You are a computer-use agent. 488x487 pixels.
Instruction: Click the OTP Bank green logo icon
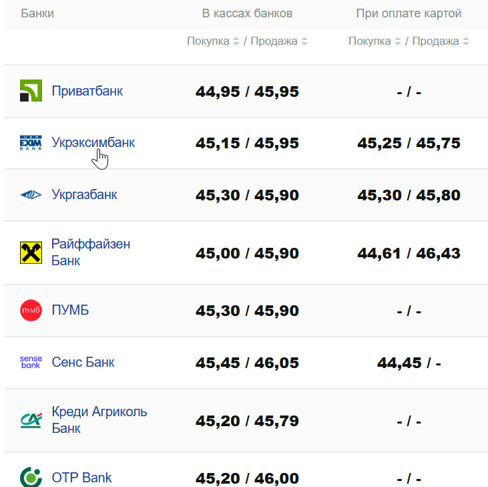click(x=31, y=478)
